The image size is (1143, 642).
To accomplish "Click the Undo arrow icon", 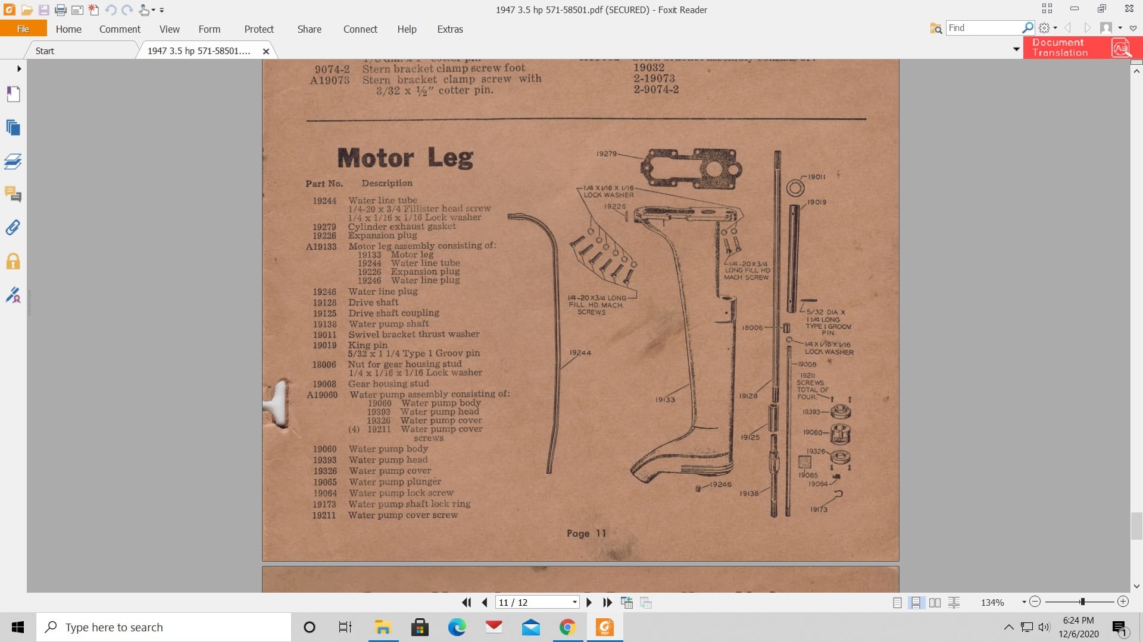I will pyautogui.click(x=110, y=10).
